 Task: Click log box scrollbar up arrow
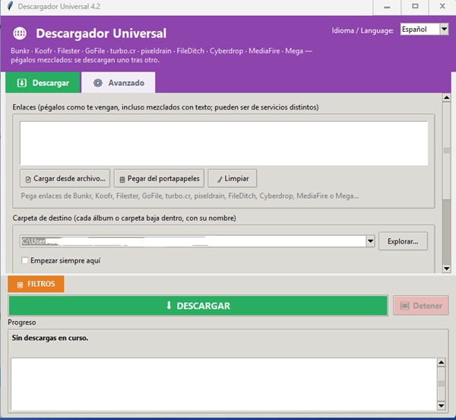point(441,362)
